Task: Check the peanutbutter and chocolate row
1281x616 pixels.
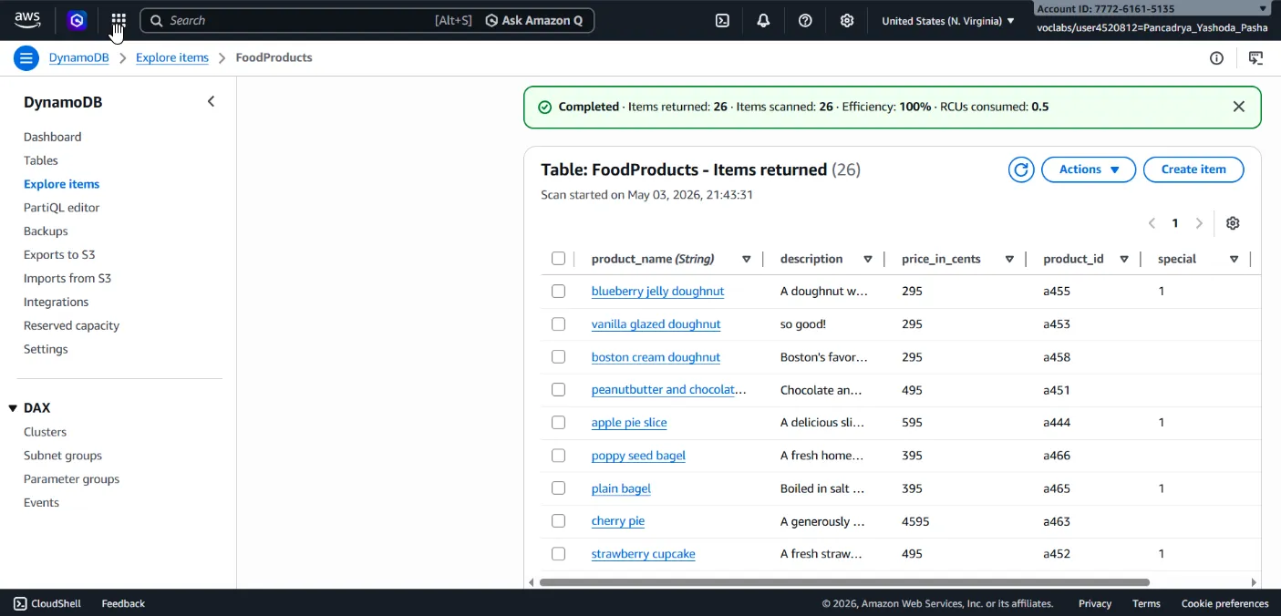Action: coord(558,390)
